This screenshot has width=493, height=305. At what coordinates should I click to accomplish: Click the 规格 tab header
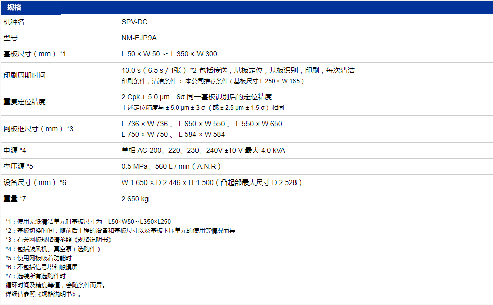coord(14,7)
